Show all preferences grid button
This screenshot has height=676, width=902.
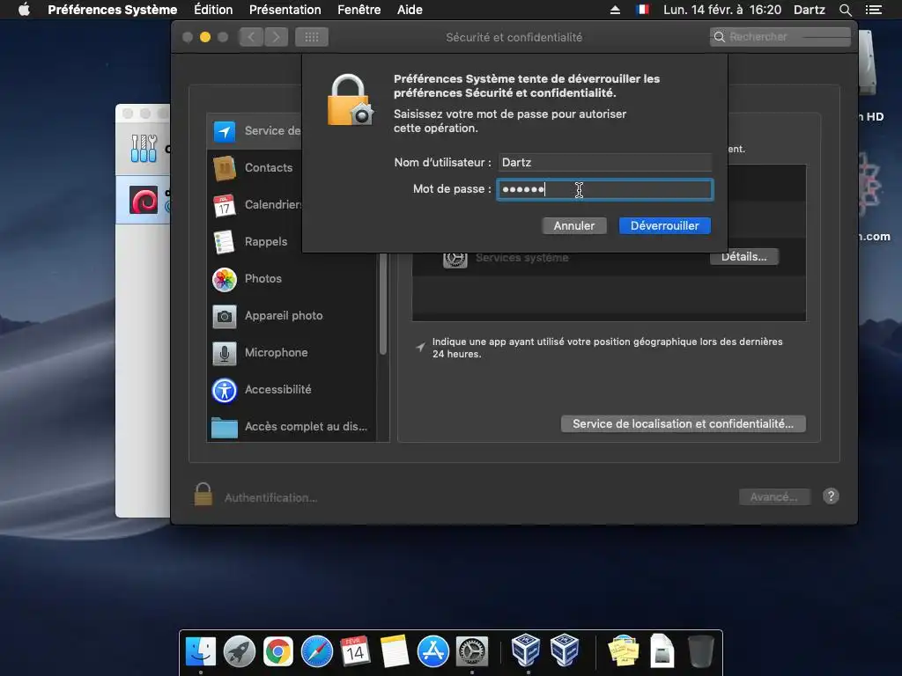pyautogui.click(x=312, y=37)
